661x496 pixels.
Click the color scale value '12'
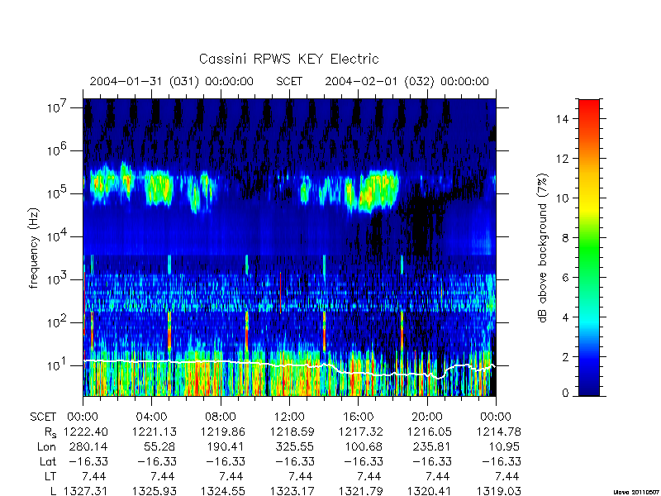pos(563,159)
